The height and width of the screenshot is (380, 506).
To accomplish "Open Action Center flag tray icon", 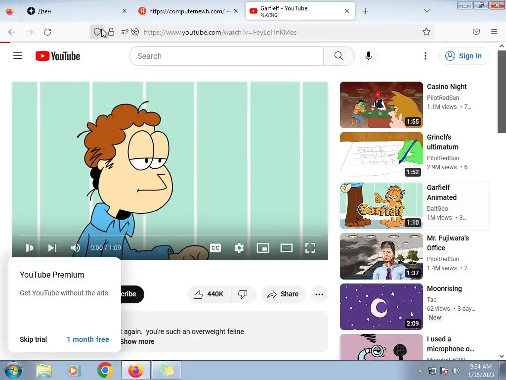I will (x=444, y=371).
